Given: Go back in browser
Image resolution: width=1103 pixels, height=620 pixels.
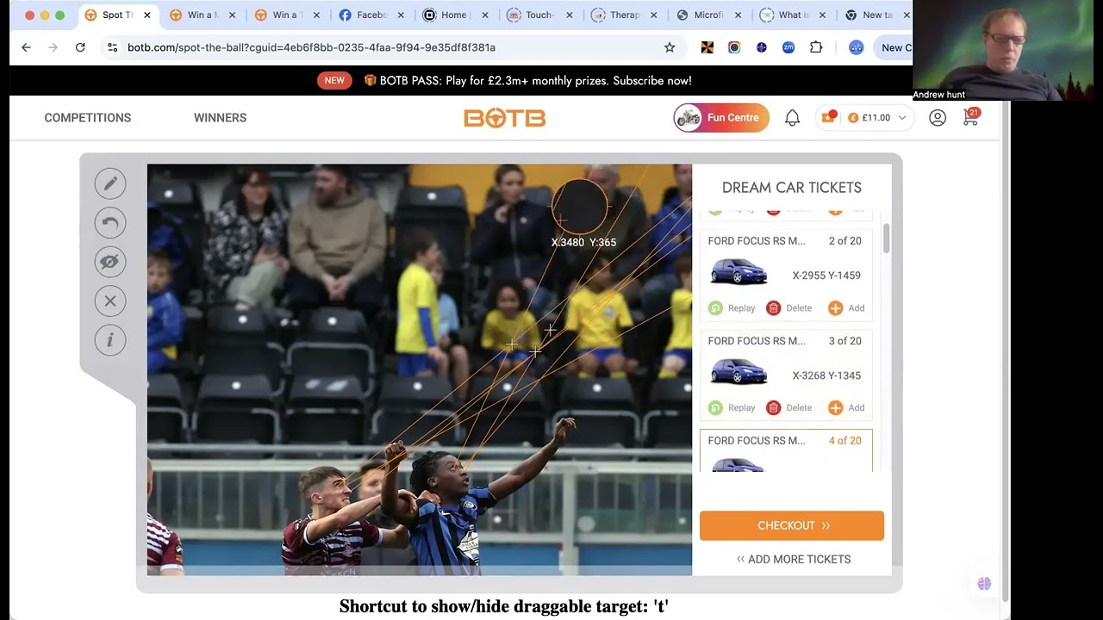Looking at the screenshot, I should [x=26, y=47].
